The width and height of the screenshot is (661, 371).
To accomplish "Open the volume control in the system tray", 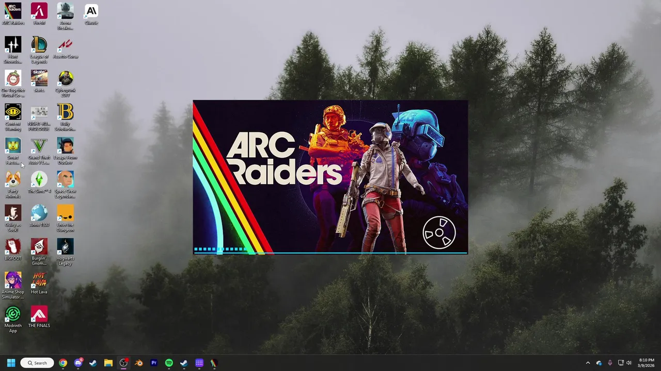I will 629,363.
